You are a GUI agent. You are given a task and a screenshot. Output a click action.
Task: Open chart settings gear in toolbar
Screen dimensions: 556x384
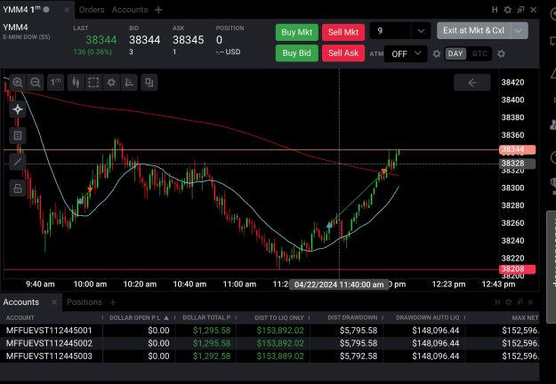111,83
